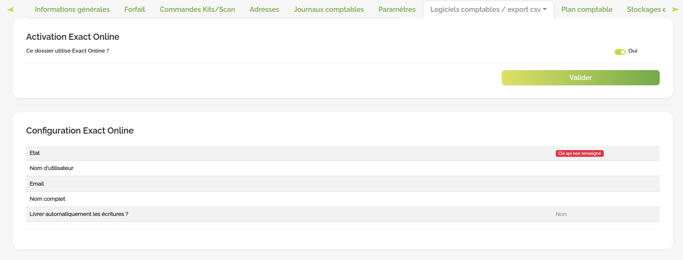The height and width of the screenshot is (260, 683).
Task: Click the 'Configuration Exact Online' heading
Action: pos(80,131)
